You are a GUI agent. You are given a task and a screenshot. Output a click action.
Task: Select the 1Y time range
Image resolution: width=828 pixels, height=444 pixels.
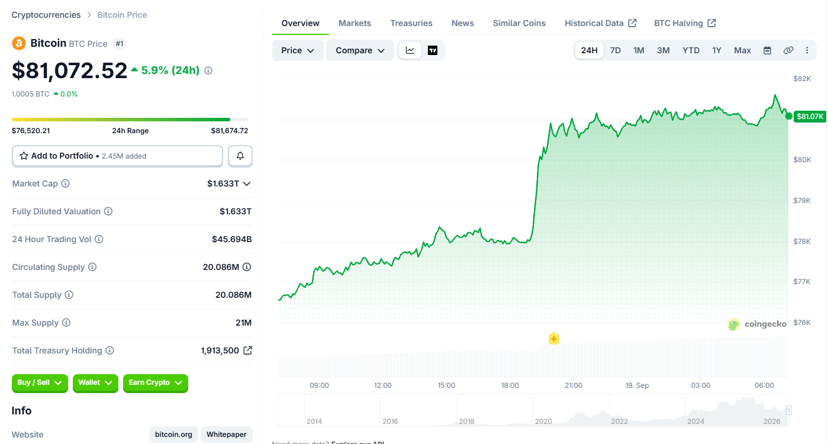(x=717, y=50)
